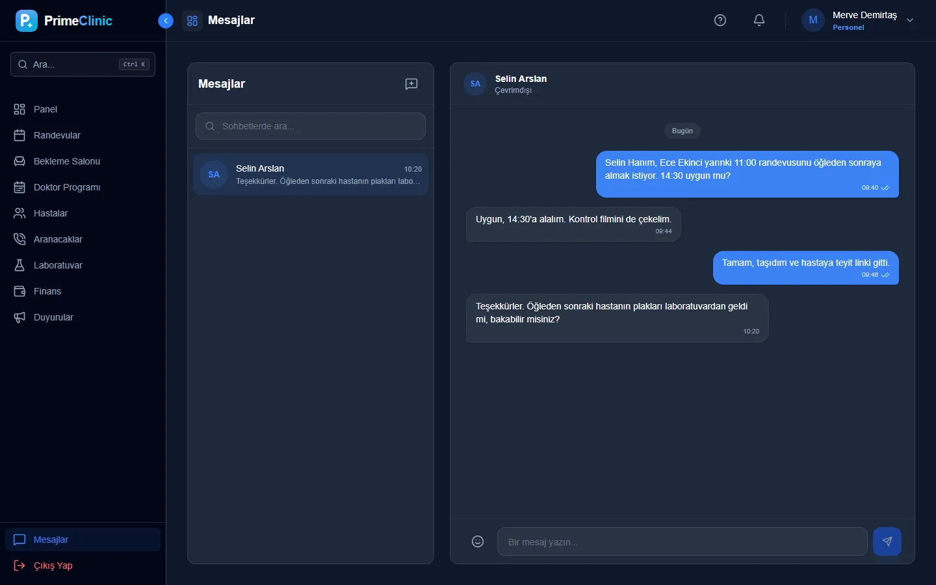Click the 10:20 message starting 'Teşekkürler. Öğleden sonraki'

coord(617,318)
